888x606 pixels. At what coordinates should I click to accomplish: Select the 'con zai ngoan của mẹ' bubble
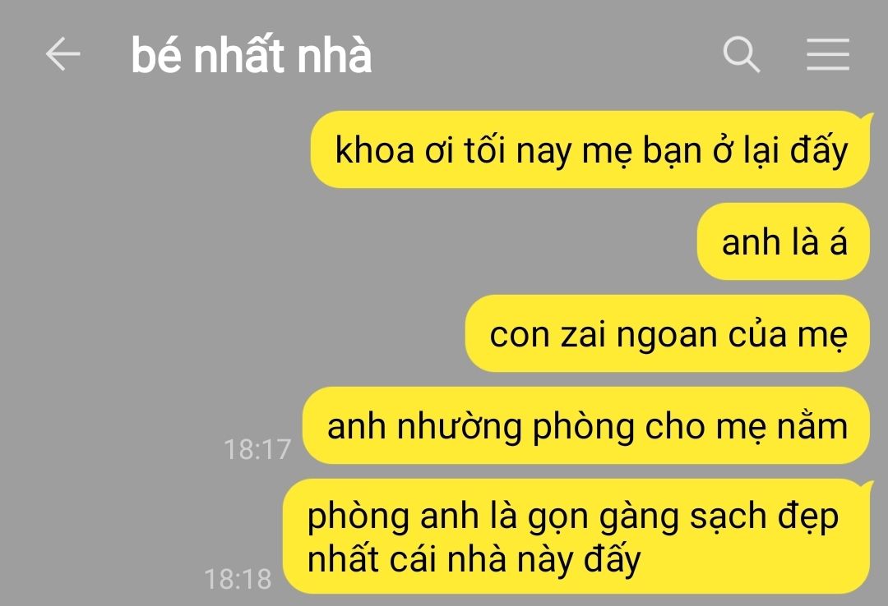[x=668, y=334]
